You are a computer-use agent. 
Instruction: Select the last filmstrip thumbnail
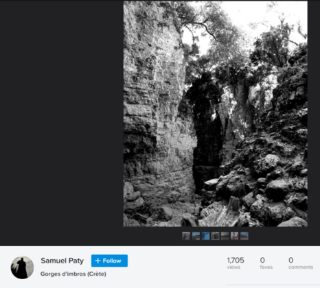click(x=244, y=236)
